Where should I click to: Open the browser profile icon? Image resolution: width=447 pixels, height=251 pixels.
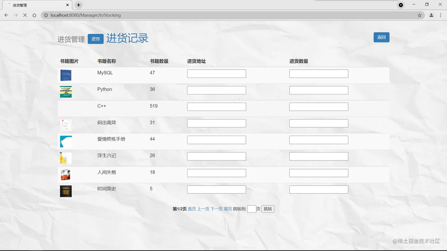click(431, 15)
